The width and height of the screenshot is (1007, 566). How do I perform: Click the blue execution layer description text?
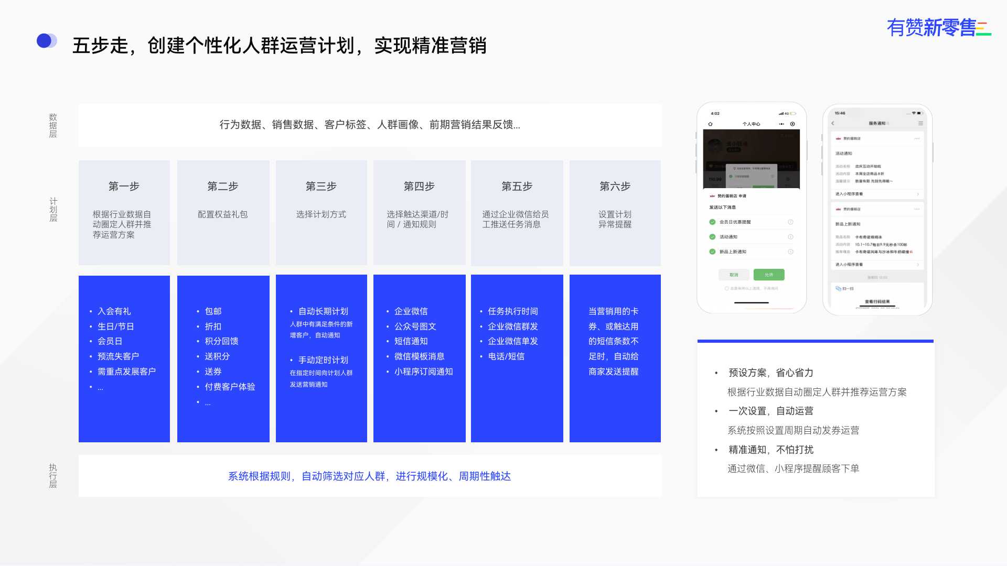(369, 476)
